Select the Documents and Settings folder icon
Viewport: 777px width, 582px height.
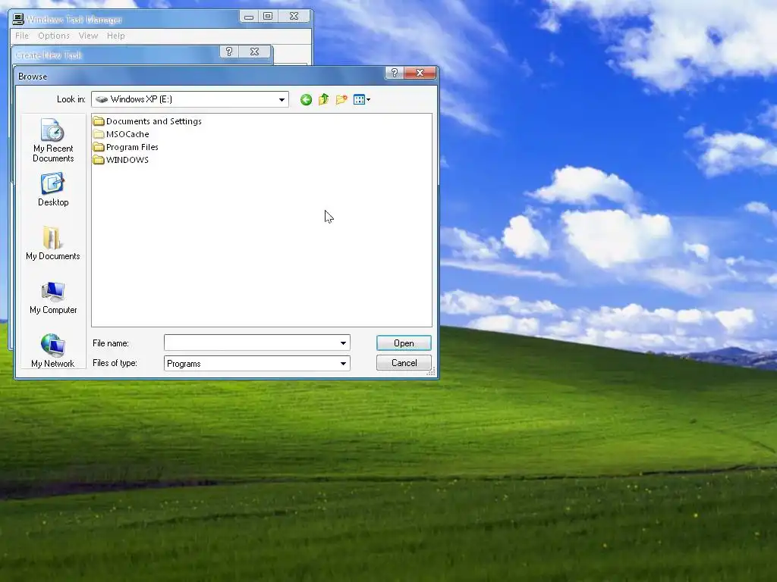coord(99,121)
